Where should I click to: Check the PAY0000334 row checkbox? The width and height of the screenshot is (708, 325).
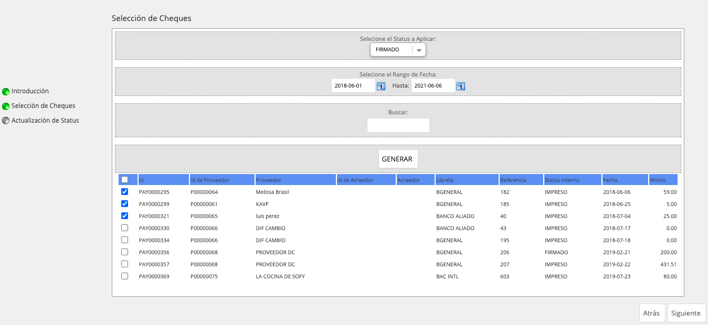coord(124,240)
